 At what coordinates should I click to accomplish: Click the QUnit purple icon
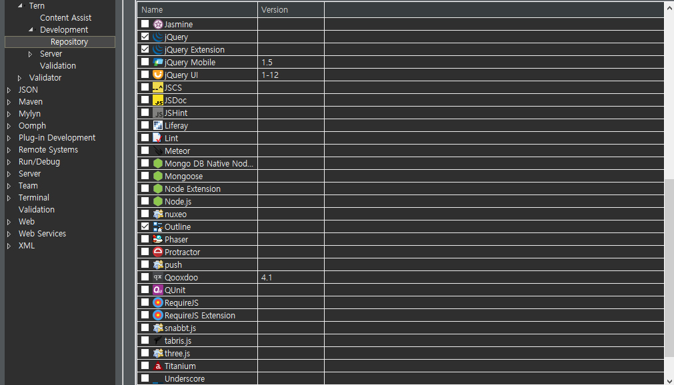158,290
